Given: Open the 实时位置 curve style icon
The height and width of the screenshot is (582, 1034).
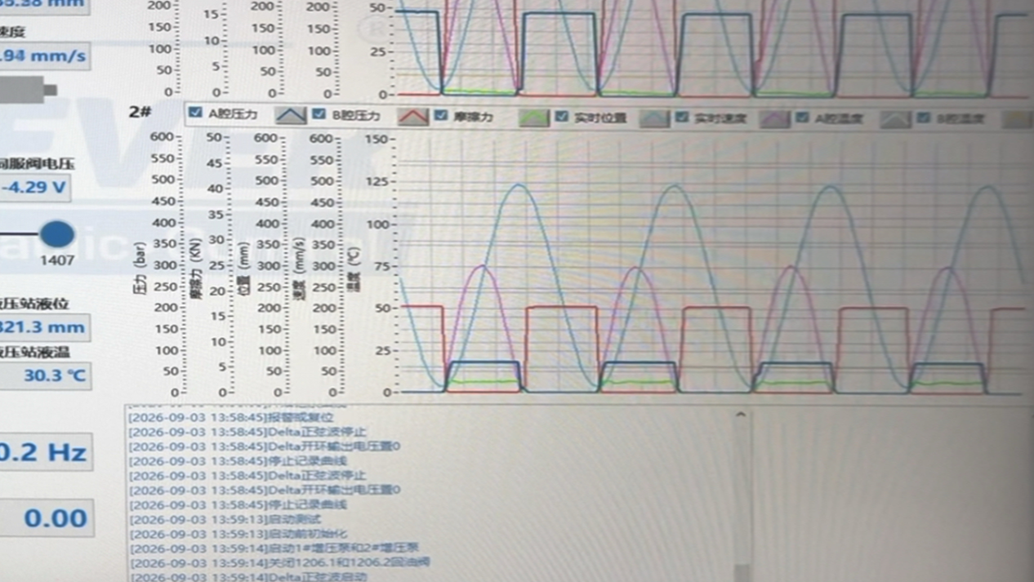Looking at the screenshot, I should [x=655, y=119].
